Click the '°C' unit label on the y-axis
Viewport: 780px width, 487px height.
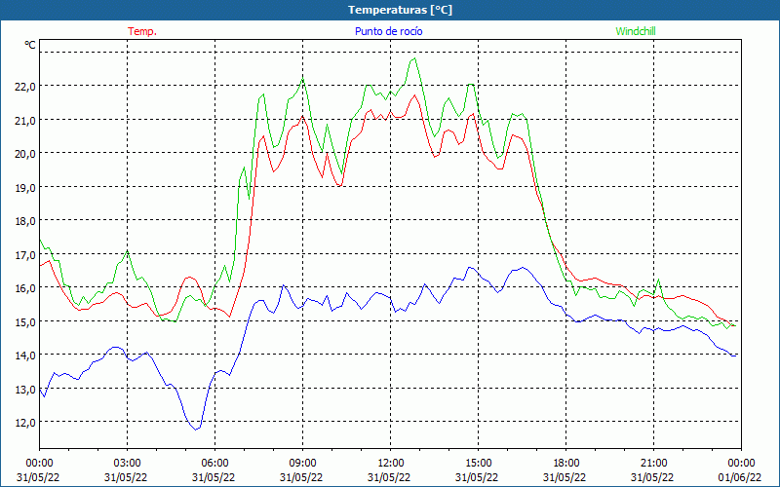point(30,45)
